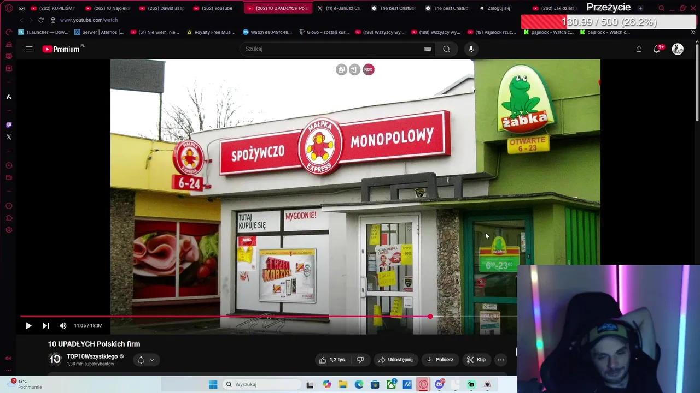Open TOP10Wszystkiego channel link
Image resolution: width=700 pixels, height=393 pixels.
point(92,356)
